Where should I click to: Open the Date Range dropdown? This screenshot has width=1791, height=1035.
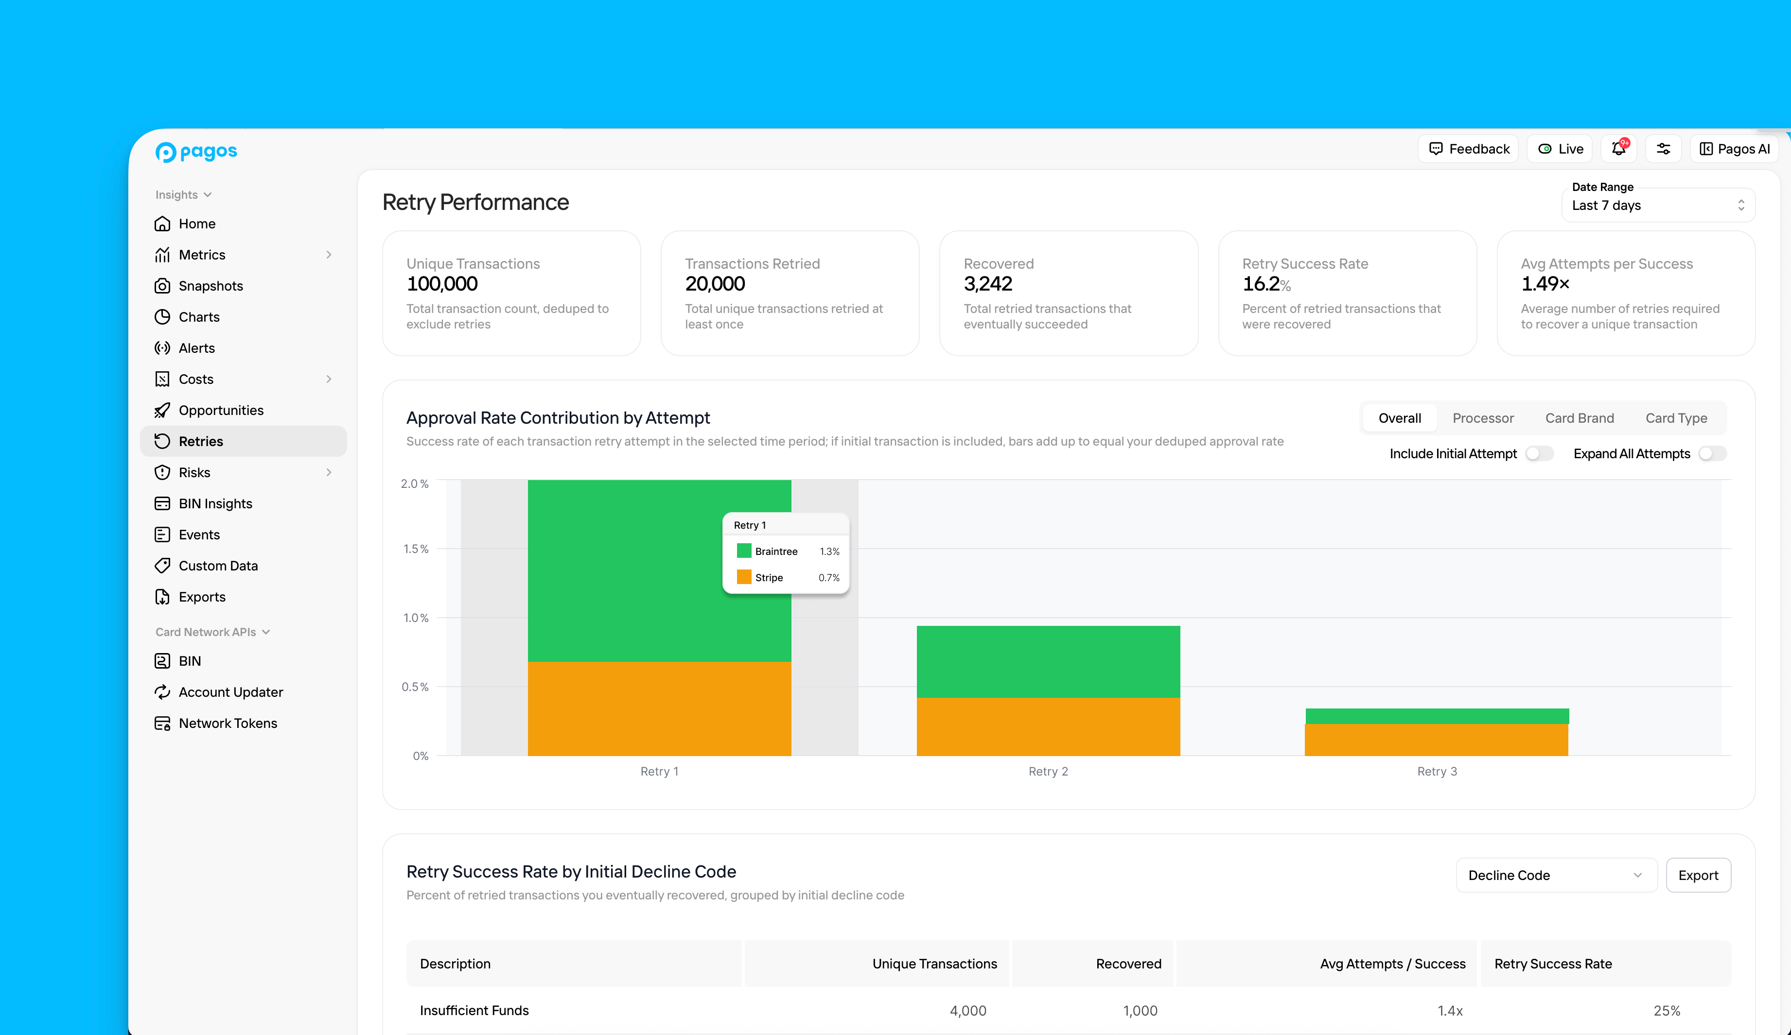tap(1658, 205)
